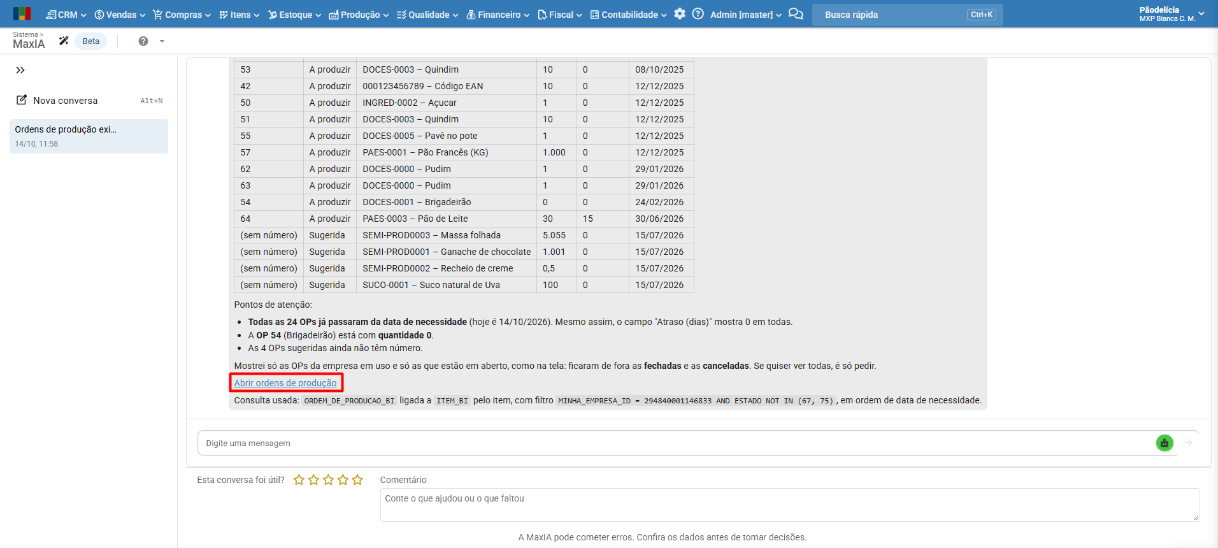
Task: Select the Ordens de produção conversation
Action: point(89,136)
